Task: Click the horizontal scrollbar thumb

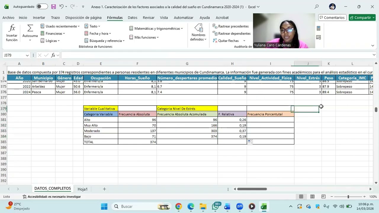Action: click(x=252, y=189)
